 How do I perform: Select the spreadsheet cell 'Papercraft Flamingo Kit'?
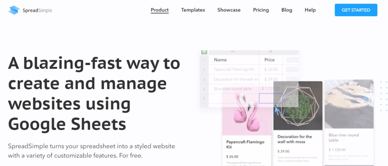pyautogui.click(x=234, y=69)
